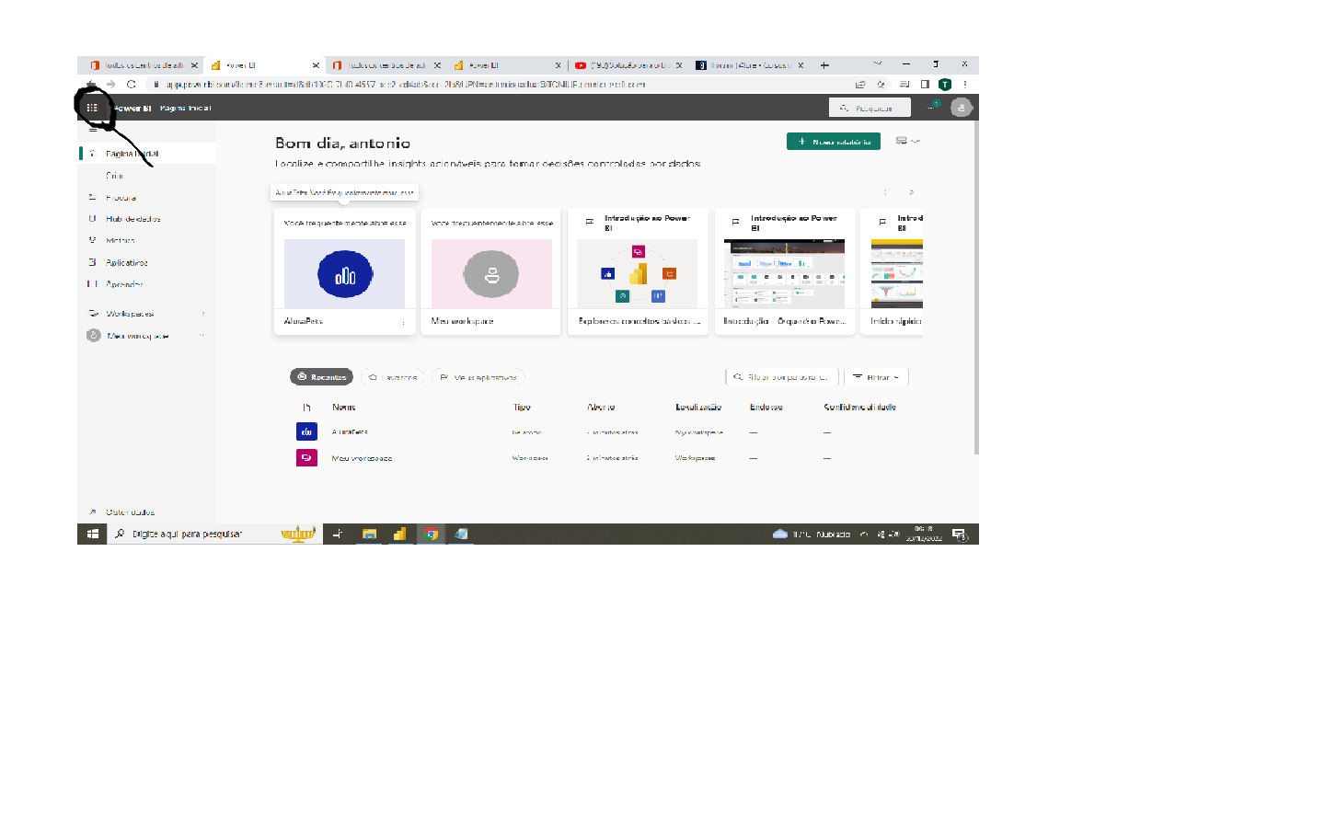1325x828 pixels.
Task: Select the Recentes tab
Action: click(x=321, y=377)
